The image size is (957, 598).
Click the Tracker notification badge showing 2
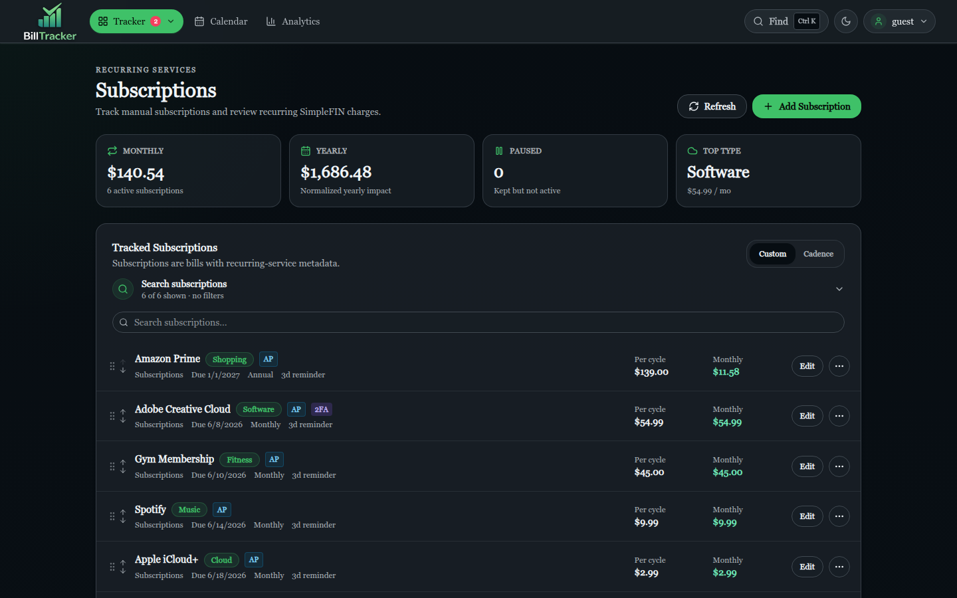[x=156, y=21]
